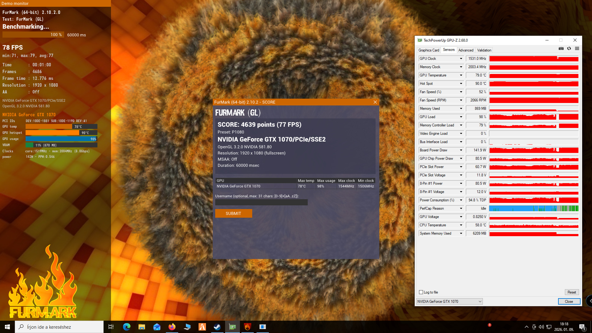592x333 pixels.
Task: Open NVIDIA GeForce GTX 1070 device selector
Action: [x=449, y=302]
